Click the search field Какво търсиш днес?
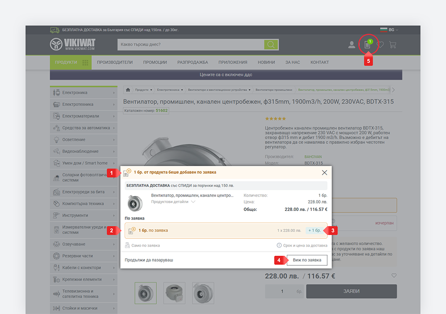This screenshot has width=446, height=314. [x=191, y=45]
